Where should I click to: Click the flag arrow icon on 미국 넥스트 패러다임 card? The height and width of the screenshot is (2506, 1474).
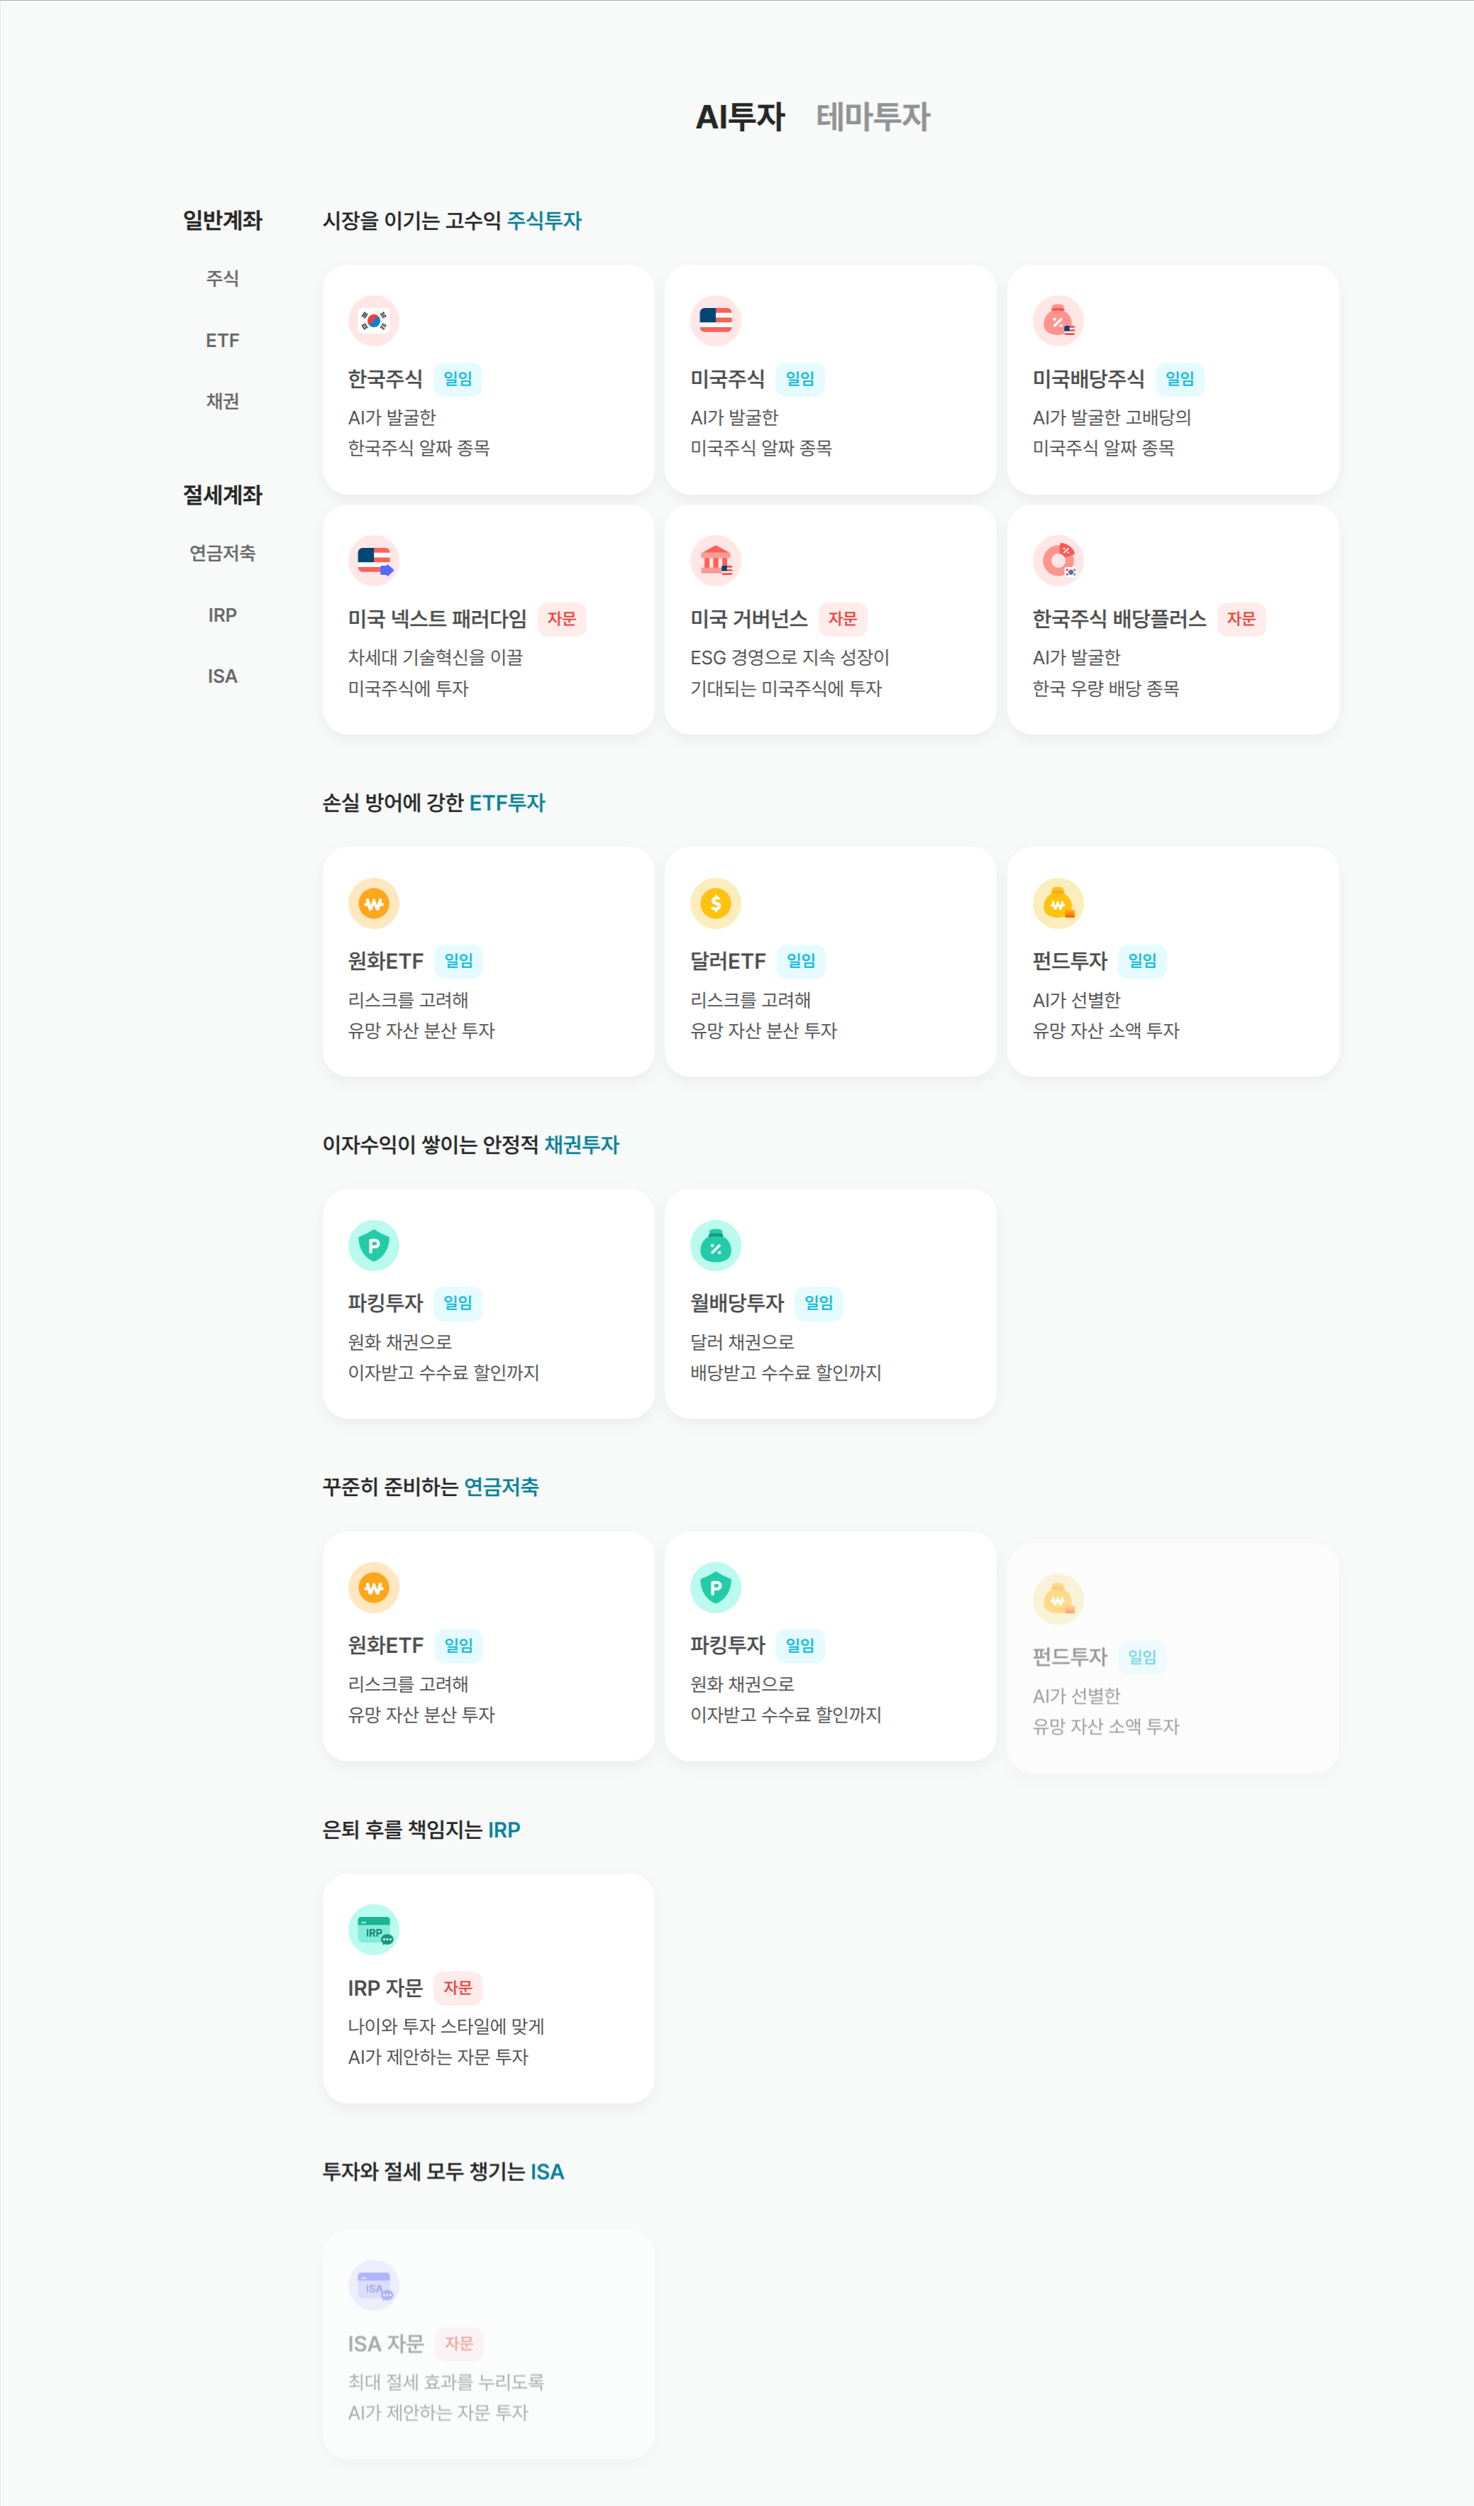tap(374, 561)
